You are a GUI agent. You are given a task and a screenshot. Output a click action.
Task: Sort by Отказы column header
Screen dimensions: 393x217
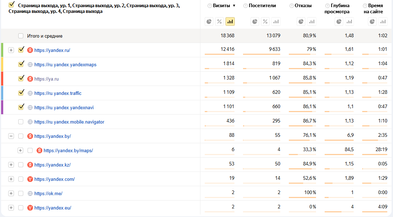[x=303, y=5]
